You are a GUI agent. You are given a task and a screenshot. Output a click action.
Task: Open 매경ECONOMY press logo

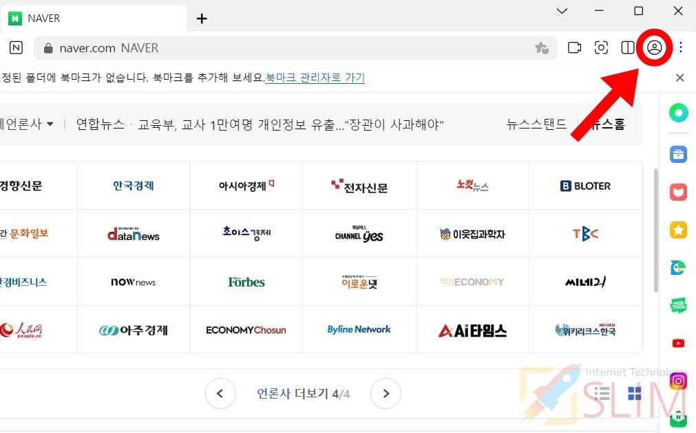472,282
